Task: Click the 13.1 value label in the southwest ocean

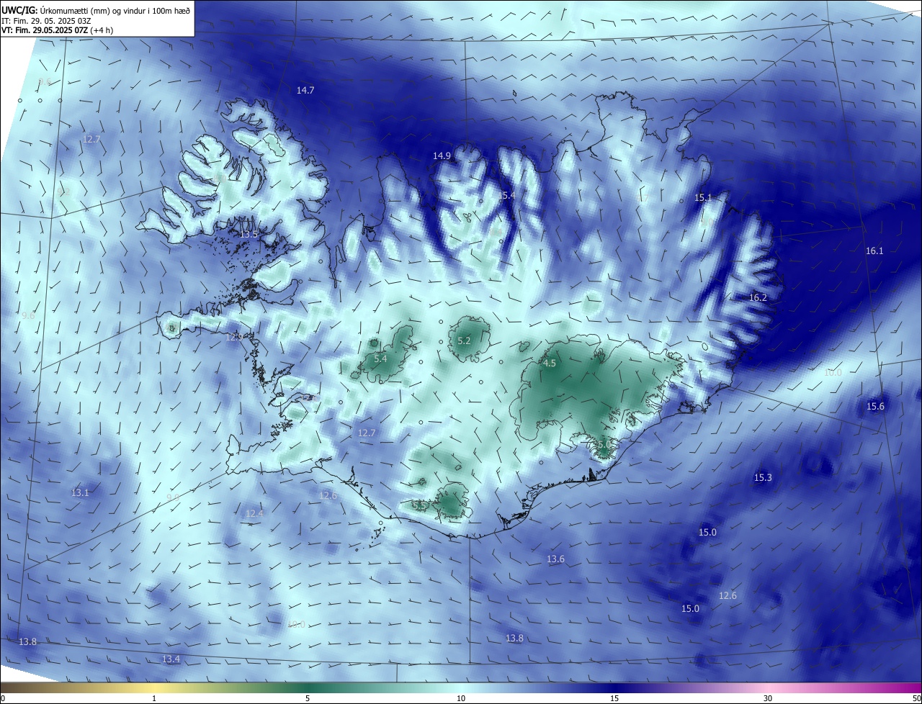Action: 80,492
